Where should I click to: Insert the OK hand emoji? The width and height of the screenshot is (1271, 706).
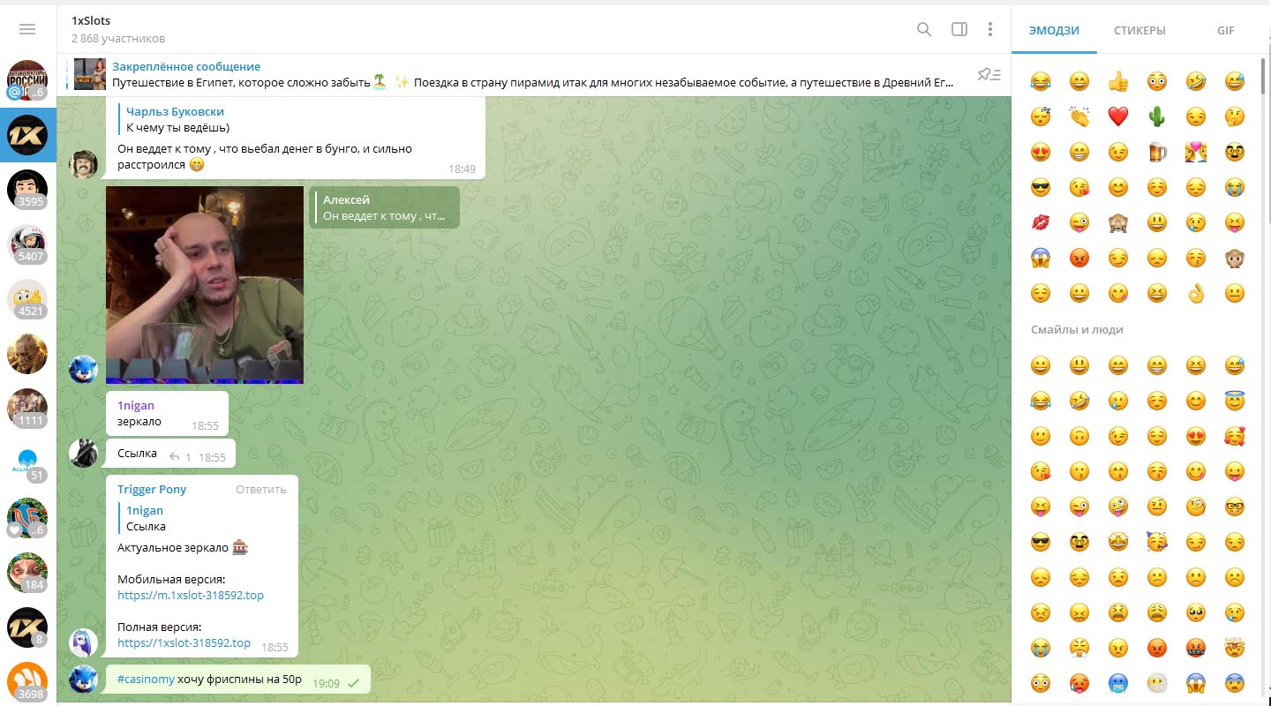[1196, 293]
